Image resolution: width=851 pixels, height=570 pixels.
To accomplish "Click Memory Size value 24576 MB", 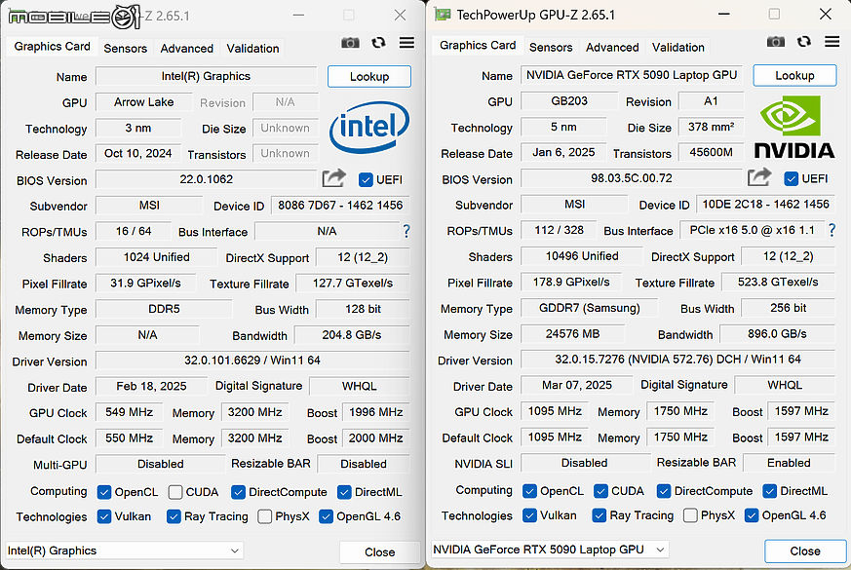I will click(572, 334).
